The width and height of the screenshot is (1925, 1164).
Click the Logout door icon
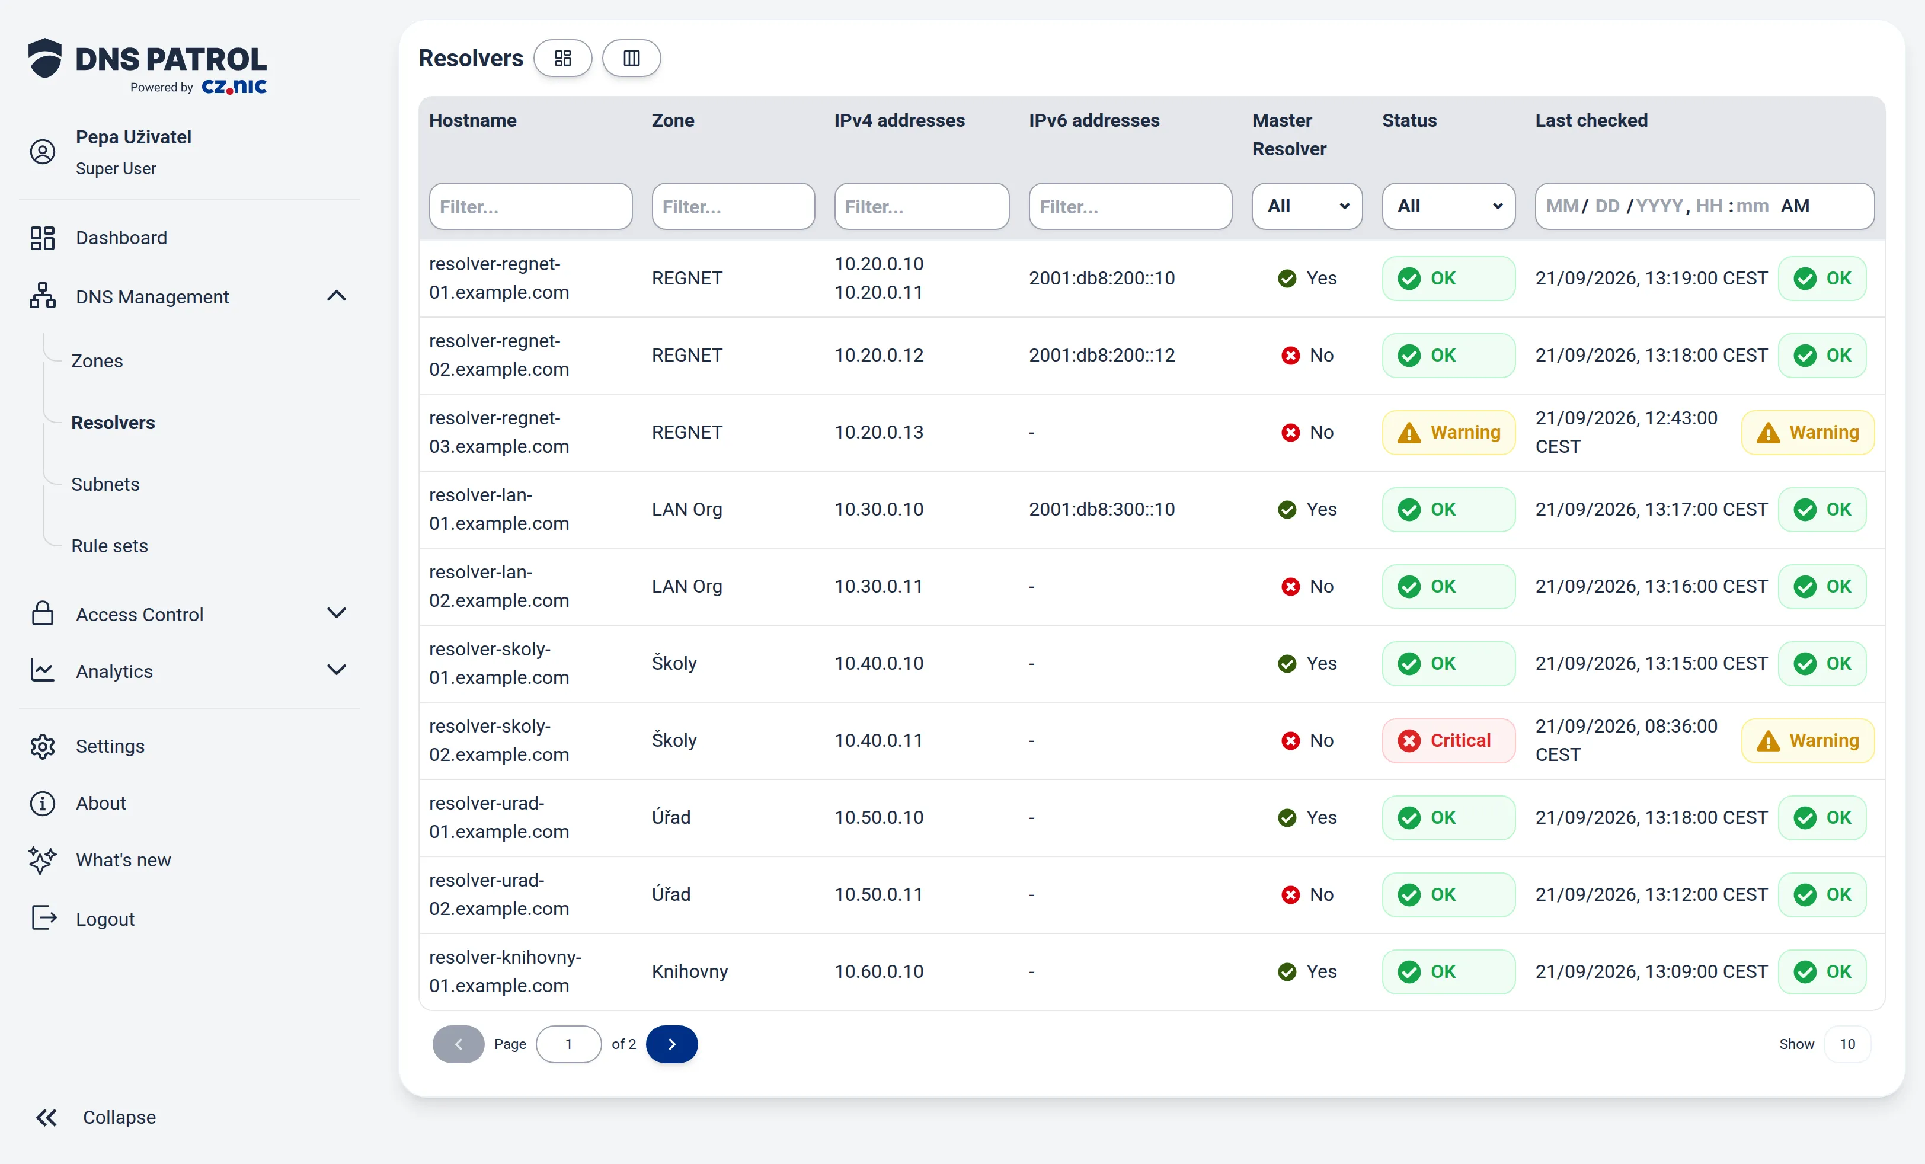click(x=44, y=918)
